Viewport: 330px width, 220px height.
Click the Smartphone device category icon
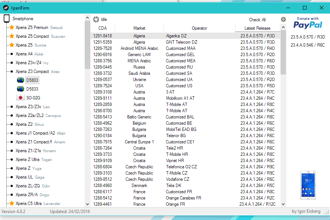coord(7,19)
